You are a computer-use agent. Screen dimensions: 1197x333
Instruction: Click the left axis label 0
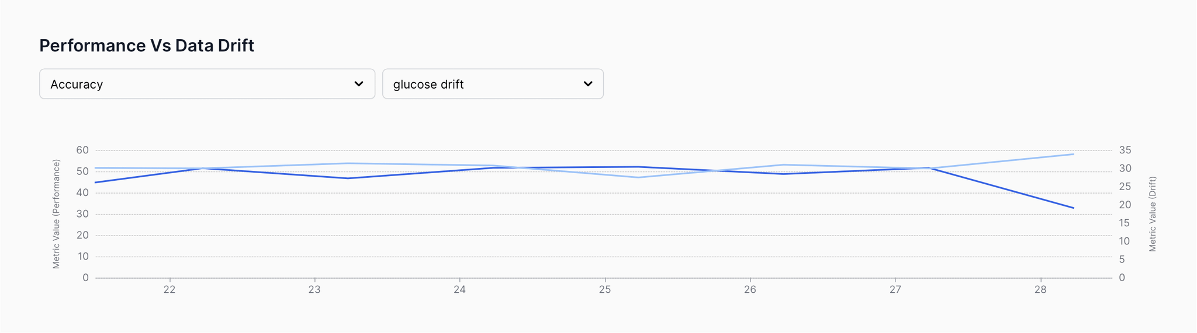(x=85, y=278)
